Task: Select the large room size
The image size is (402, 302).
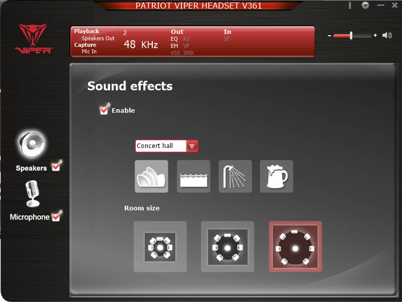Action: coord(295,247)
